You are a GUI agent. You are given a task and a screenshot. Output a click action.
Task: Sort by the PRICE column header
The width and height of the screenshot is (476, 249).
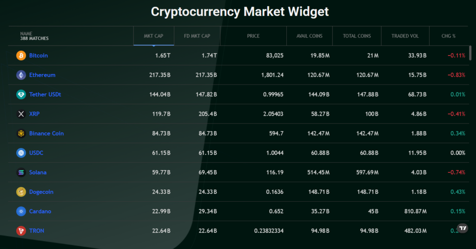[x=253, y=36]
